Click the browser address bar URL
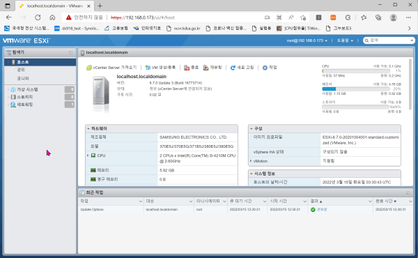This screenshot has width=418, height=258. 143,17
